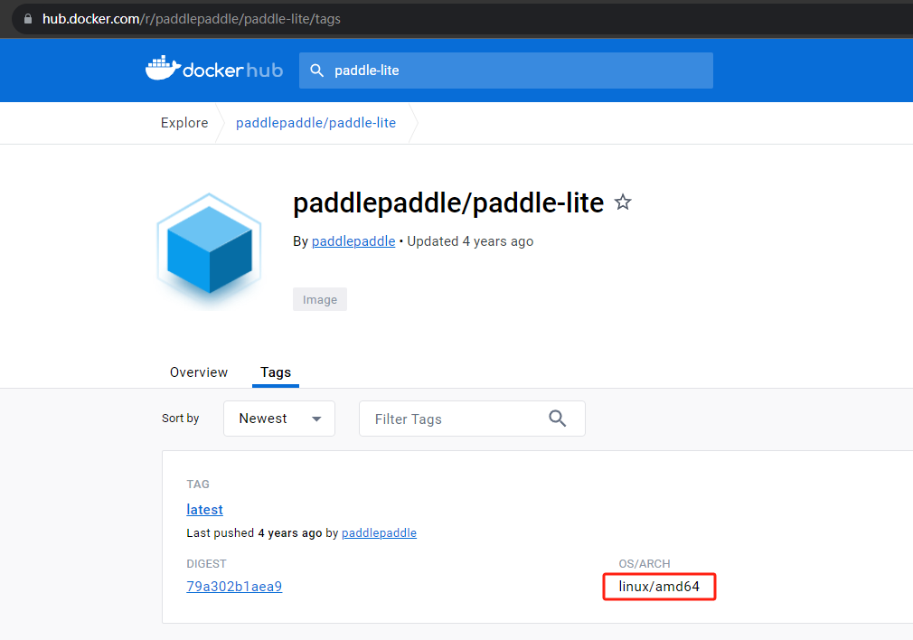
Task: Open paddlepaddle/paddle-lite breadcrumb link
Action: 315,123
